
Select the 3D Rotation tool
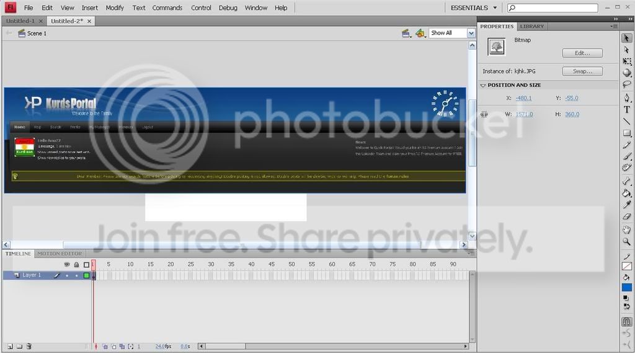pyautogui.click(x=626, y=73)
